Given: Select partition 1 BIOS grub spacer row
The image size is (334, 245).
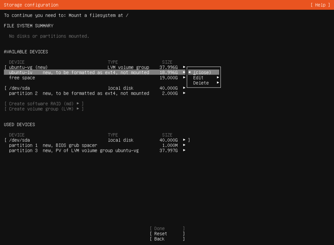Looking at the screenshot, I should click(x=65, y=145).
